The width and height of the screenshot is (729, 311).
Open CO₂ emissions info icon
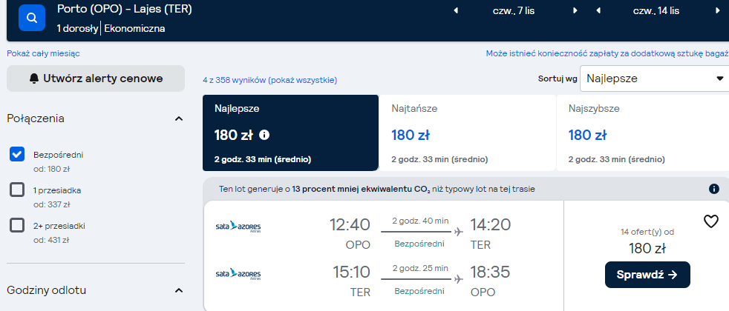pos(714,189)
